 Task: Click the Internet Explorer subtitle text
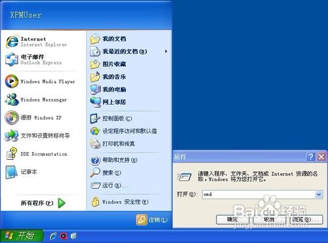pos(44,45)
